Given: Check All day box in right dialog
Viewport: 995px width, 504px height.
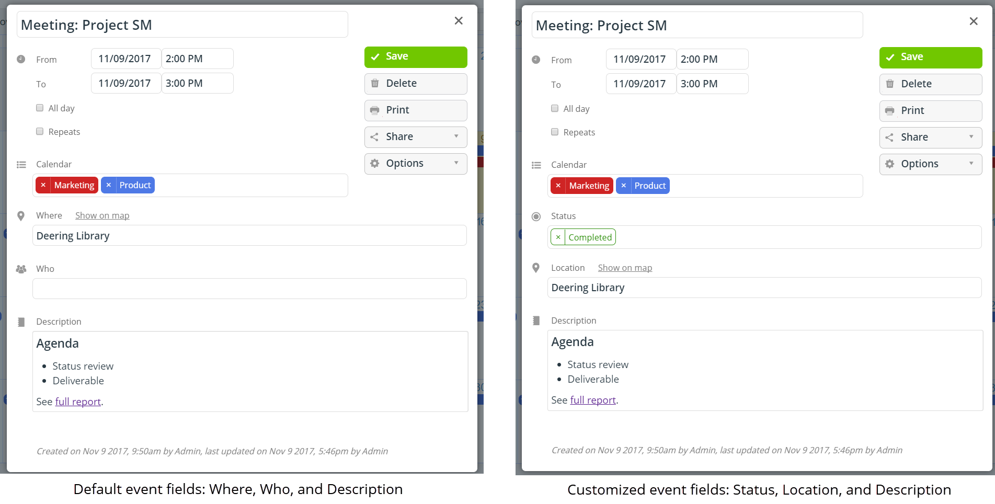Looking at the screenshot, I should coord(555,108).
